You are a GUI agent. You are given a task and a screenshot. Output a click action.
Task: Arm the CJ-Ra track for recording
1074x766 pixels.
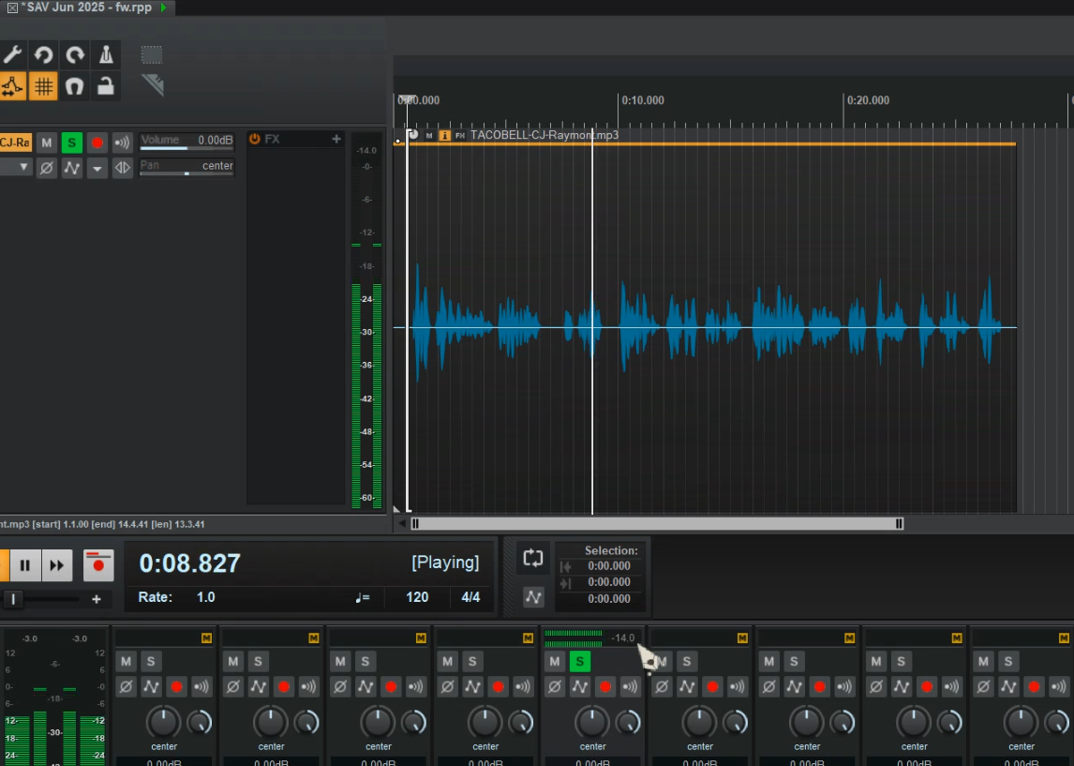[x=97, y=143]
